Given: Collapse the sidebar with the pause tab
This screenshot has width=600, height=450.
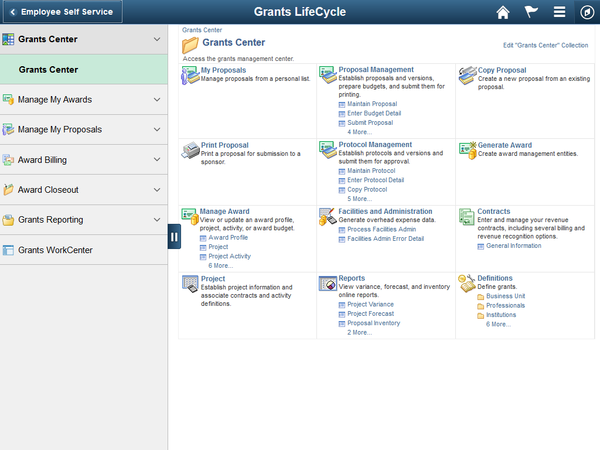Looking at the screenshot, I should 174,236.
